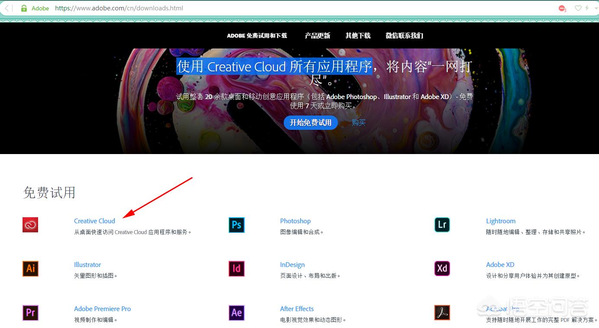Click the InDesign Id icon
The height and width of the screenshot is (328, 599).
[236, 268]
